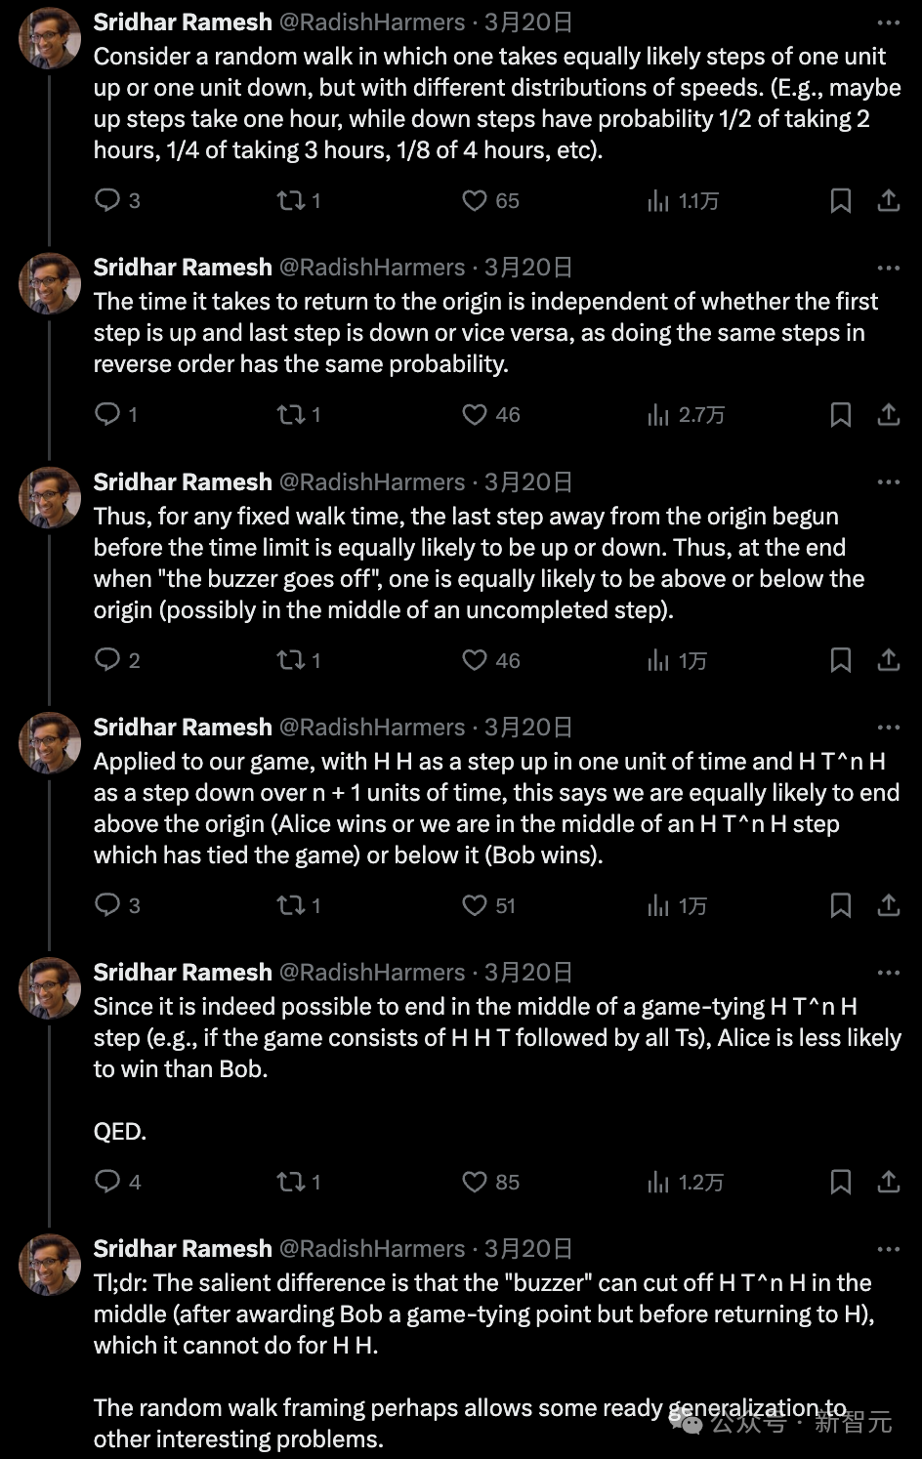Open Sridhar Ramesh's avatar on the third tweet
Image resolution: width=922 pixels, height=1459 pixels.
click(50, 497)
